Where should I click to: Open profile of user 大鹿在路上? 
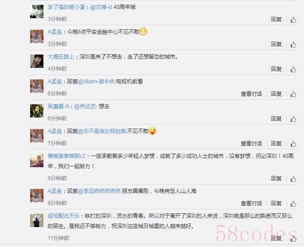point(61,57)
